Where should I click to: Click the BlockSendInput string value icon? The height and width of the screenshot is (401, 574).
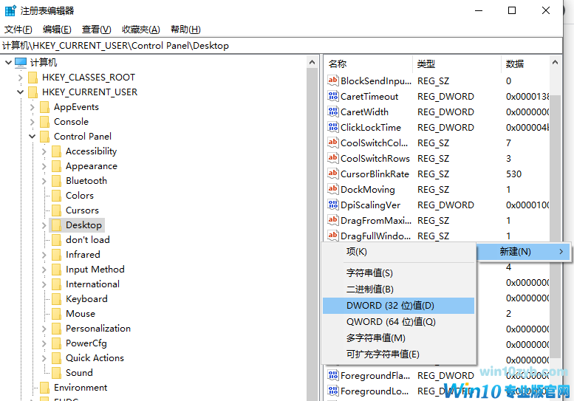[x=332, y=81]
